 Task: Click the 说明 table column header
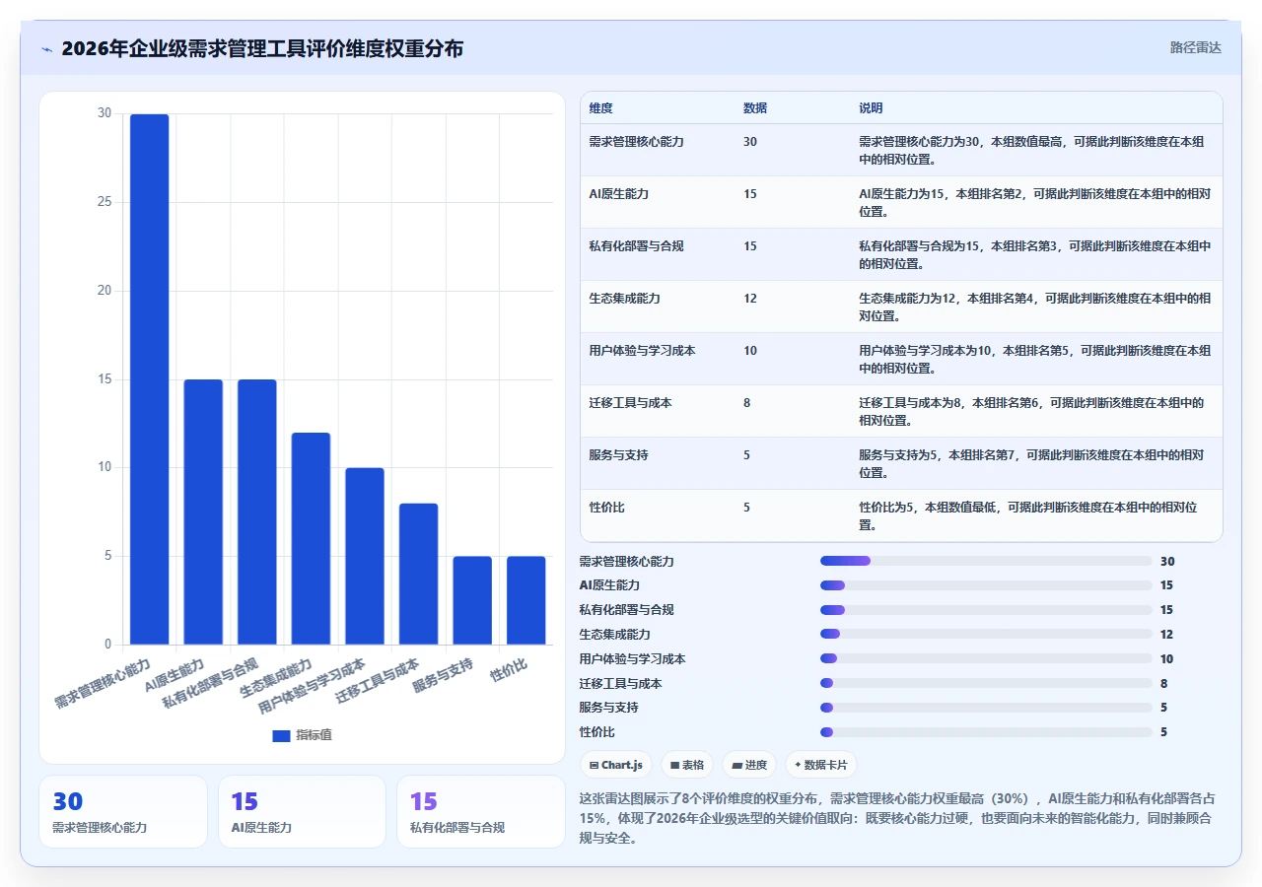coord(872,108)
